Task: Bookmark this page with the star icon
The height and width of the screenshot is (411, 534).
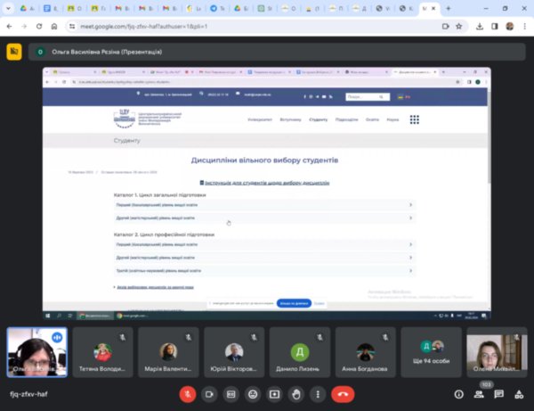Action: tap(461, 27)
